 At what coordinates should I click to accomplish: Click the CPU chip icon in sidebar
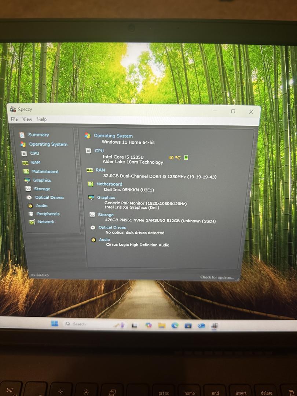24,153
